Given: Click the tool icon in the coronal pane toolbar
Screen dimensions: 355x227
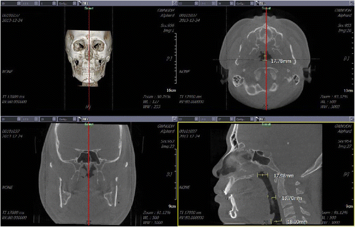Looking at the screenshot, I should click(x=80, y=119).
